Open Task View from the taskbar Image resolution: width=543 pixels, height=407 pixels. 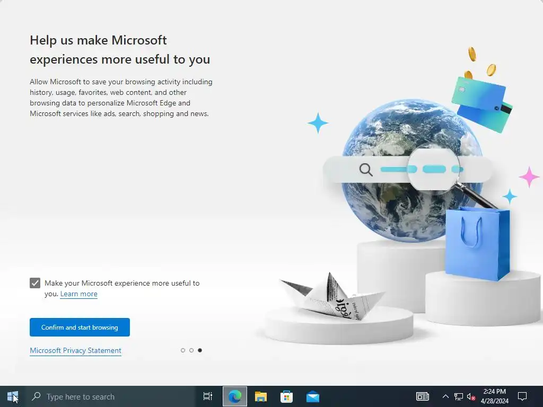pyautogui.click(x=208, y=396)
